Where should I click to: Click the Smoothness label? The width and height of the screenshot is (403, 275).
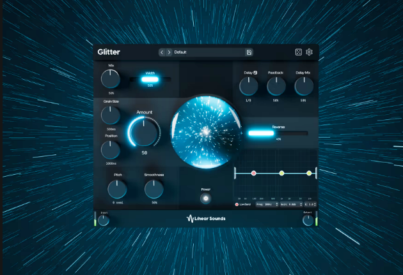(x=154, y=175)
